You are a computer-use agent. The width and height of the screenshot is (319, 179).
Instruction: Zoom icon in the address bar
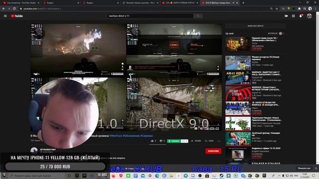click(271, 9)
